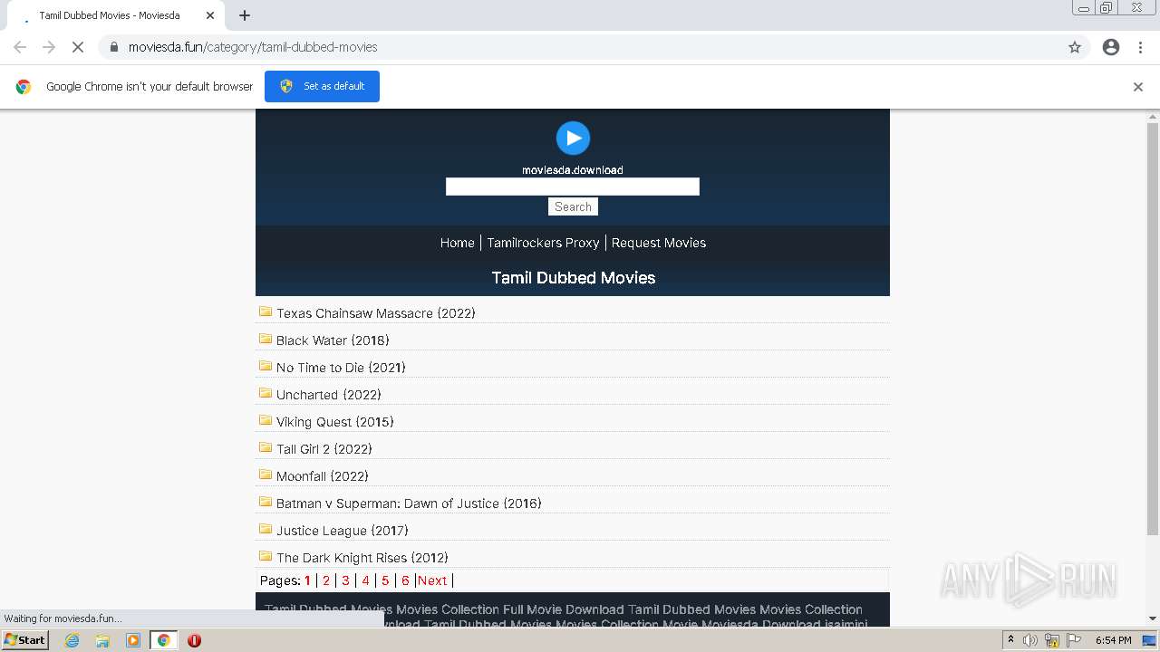The width and height of the screenshot is (1160, 652).
Task: Click the address bar URL
Action: click(253, 47)
